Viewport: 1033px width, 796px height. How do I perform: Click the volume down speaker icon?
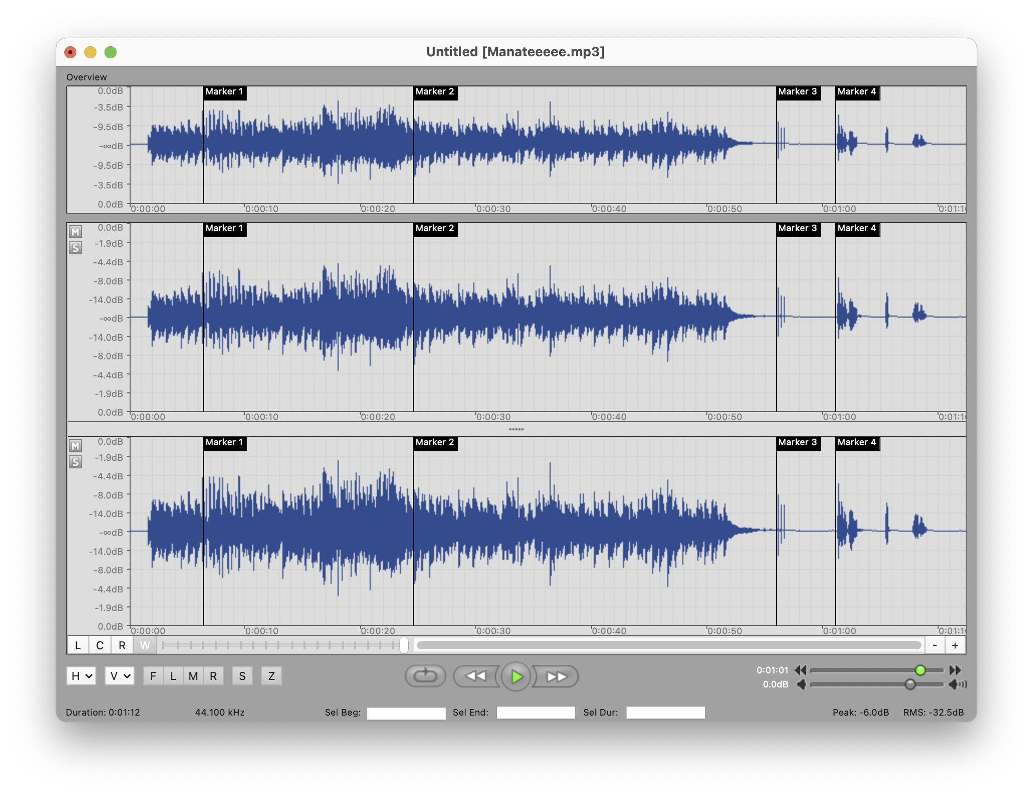(801, 684)
